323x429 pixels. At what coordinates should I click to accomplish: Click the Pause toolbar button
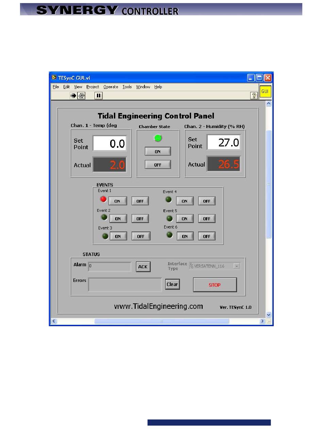(x=99, y=96)
